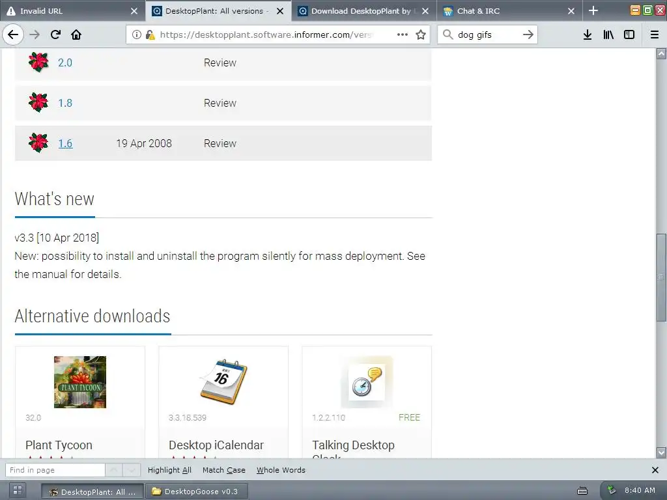
Task: Click Review for version 1.6
Action: point(220,143)
